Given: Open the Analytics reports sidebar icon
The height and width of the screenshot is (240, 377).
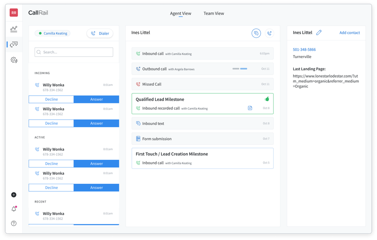Looking at the screenshot, I should (14, 29).
